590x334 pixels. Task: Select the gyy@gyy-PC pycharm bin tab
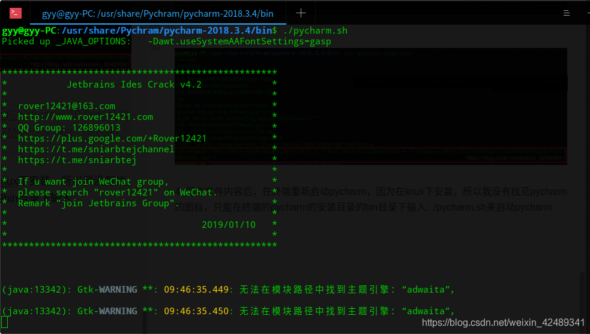click(158, 14)
